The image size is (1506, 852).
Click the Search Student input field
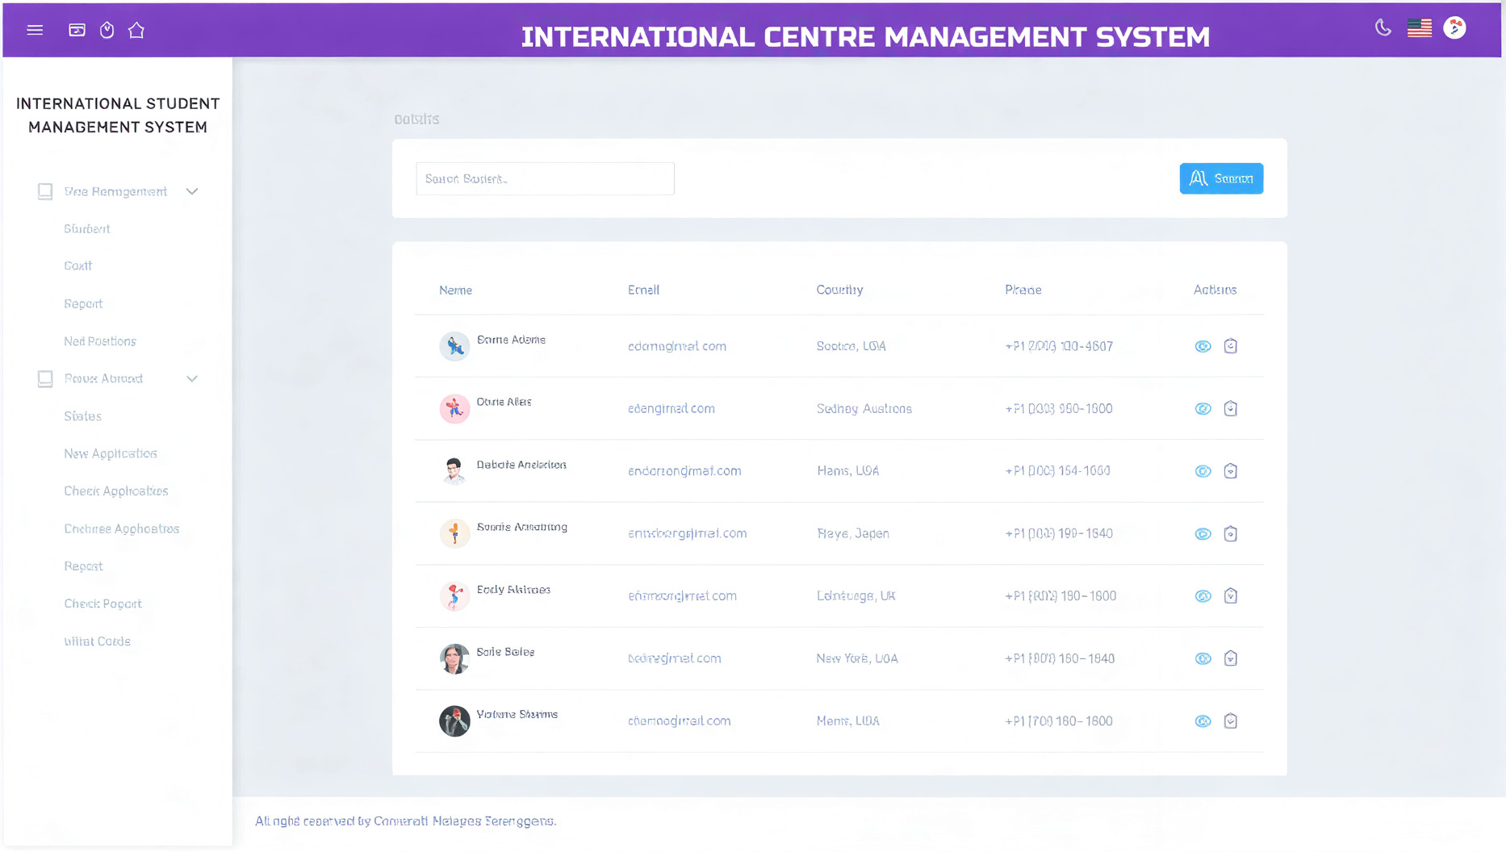pos(545,178)
